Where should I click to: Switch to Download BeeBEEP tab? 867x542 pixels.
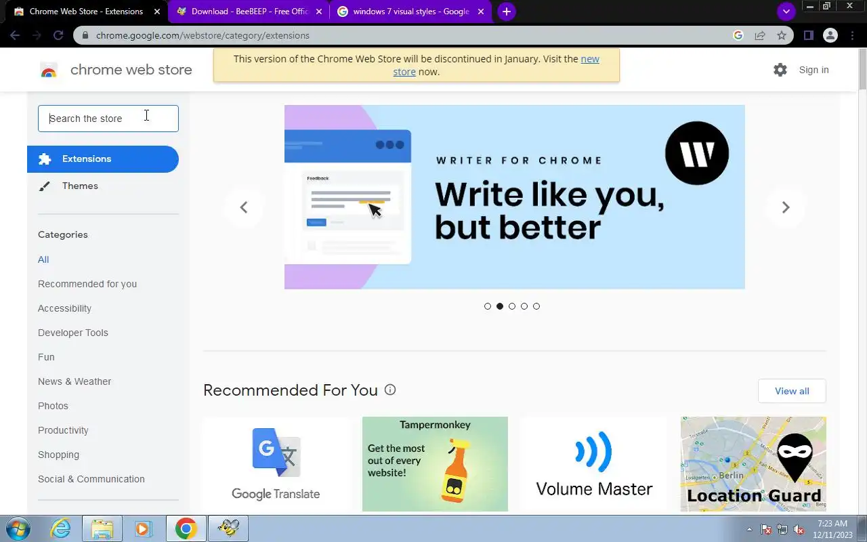(x=249, y=12)
